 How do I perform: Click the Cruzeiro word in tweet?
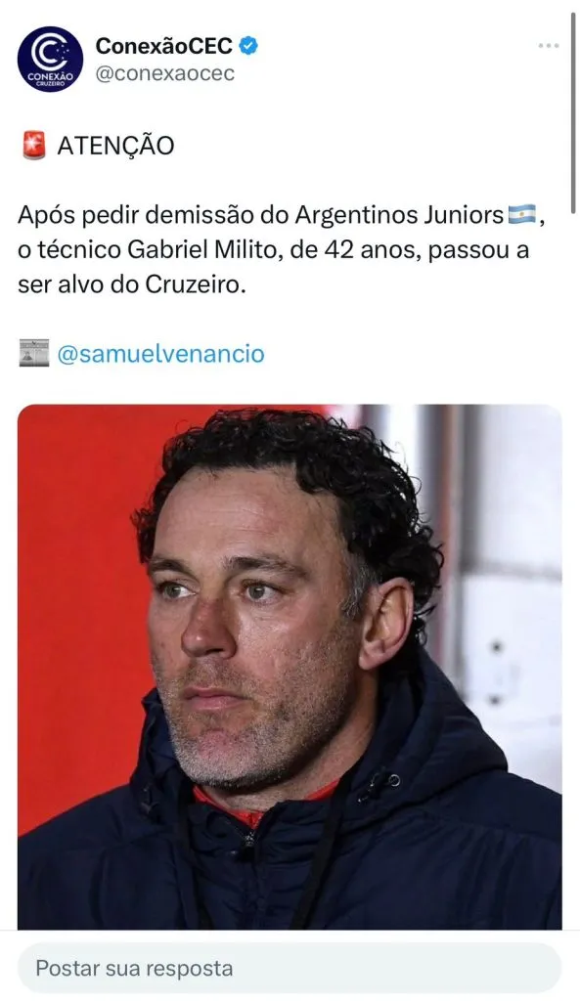click(x=194, y=284)
